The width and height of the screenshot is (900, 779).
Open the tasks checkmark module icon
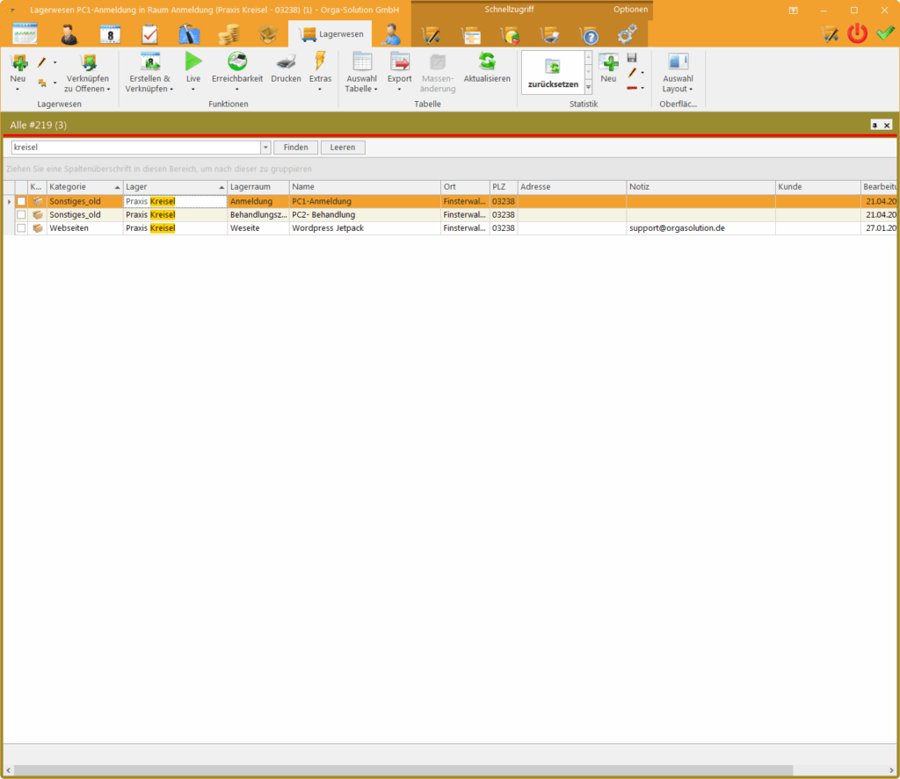click(149, 34)
